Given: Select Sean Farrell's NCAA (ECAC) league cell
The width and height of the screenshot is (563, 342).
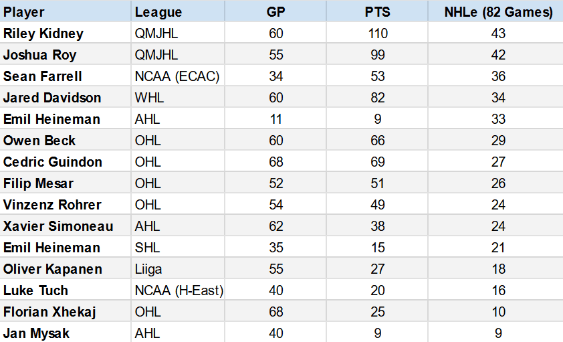Looking at the screenshot, I should 178,76.
